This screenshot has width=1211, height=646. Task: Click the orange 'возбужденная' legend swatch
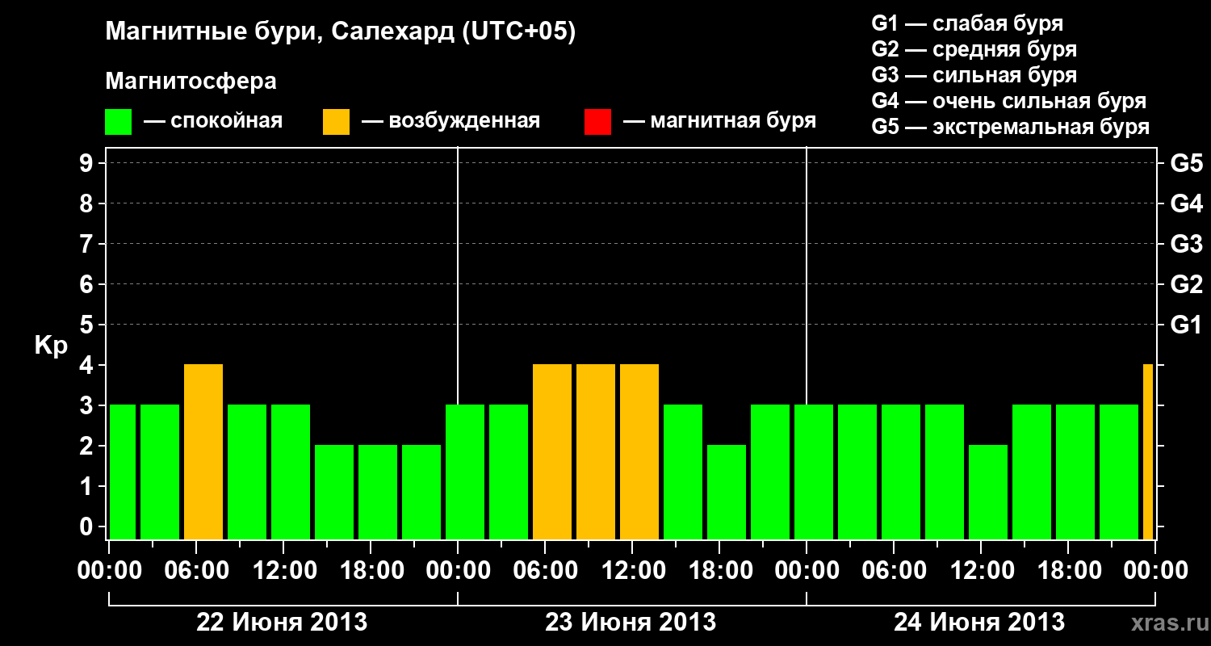337,122
